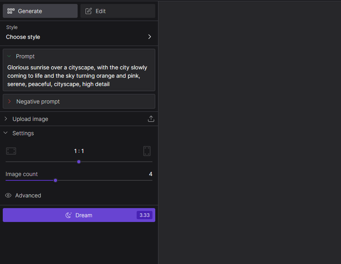Image resolution: width=341 pixels, height=264 pixels.
Task: Switch to the Edit tab
Action: pos(118,11)
